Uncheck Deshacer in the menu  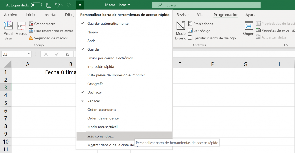[x=124, y=92]
